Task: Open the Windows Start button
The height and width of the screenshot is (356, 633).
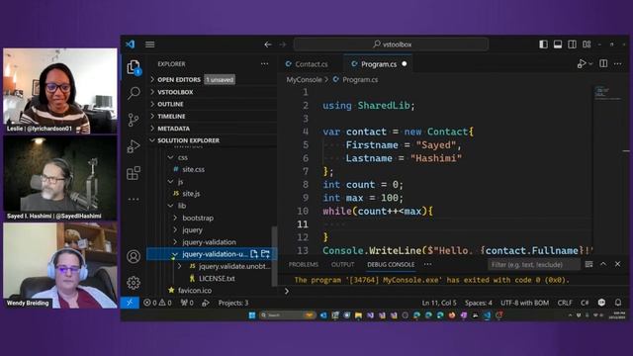Action: pos(252,315)
